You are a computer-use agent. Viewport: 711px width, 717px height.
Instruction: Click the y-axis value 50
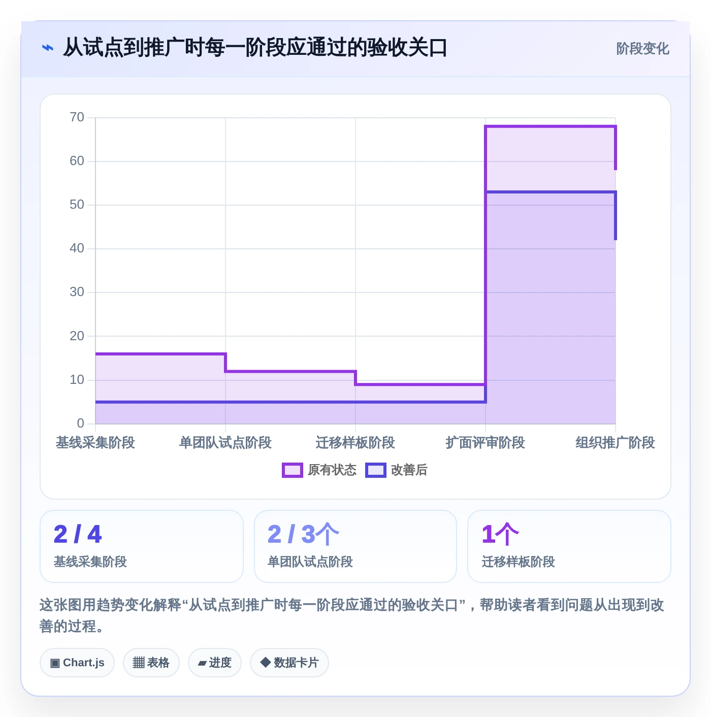click(x=77, y=205)
